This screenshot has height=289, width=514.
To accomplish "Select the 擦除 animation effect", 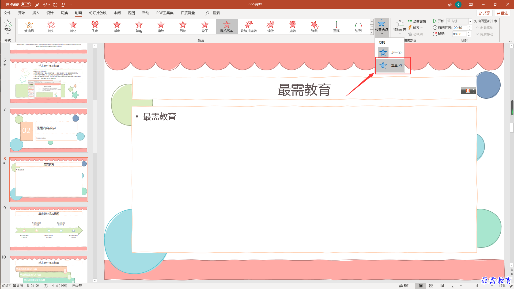I will point(161,27).
